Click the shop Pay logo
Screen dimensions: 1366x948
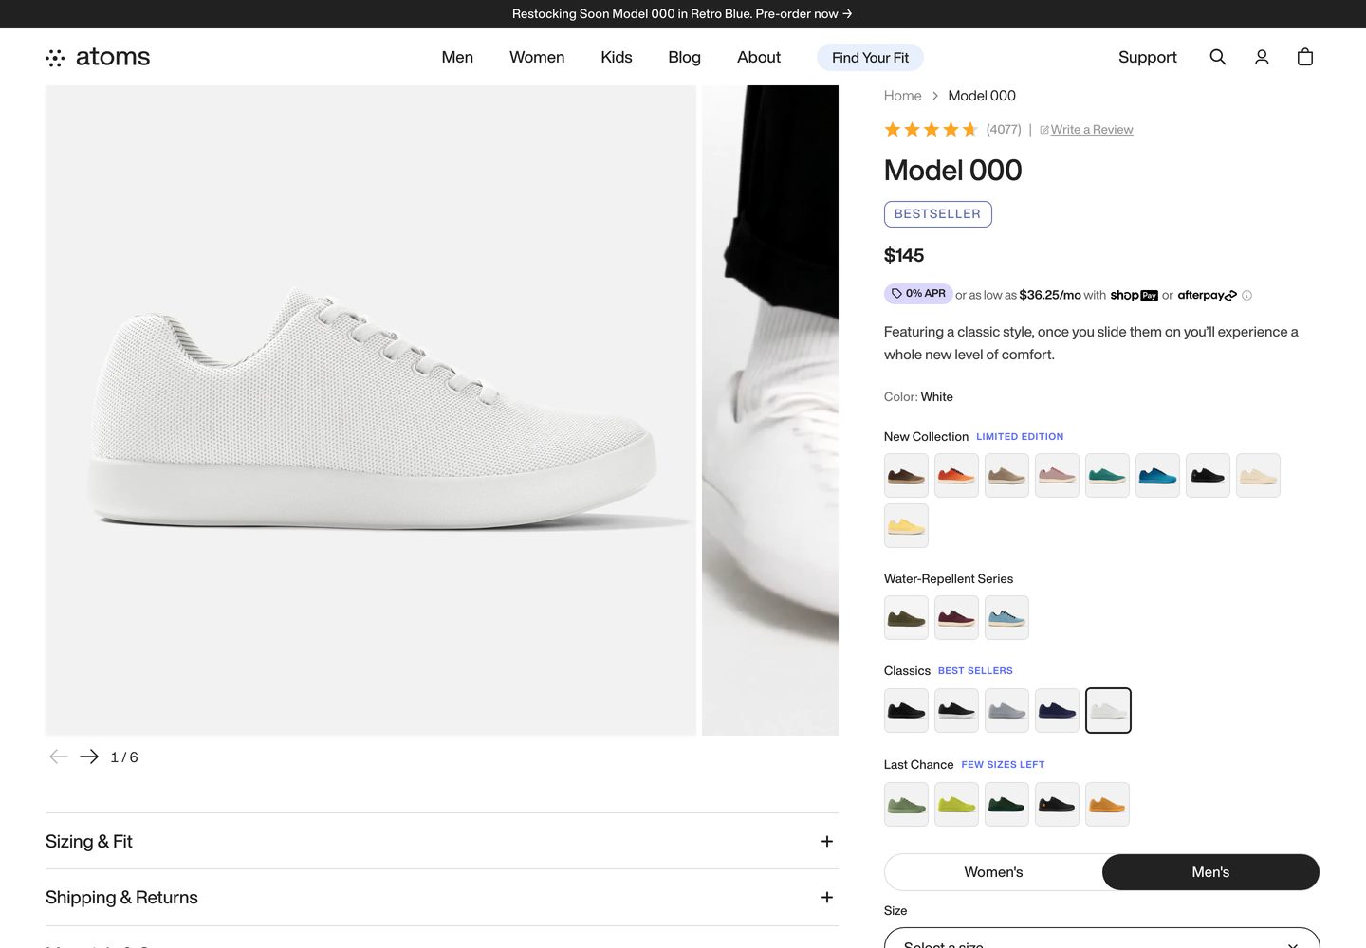coord(1134,296)
